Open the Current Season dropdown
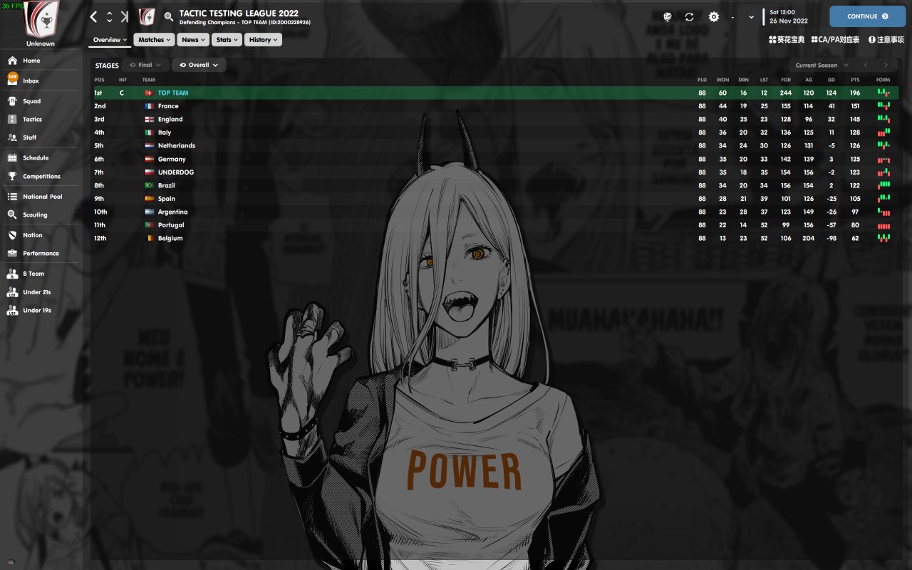The width and height of the screenshot is (912, 570). 822,65
